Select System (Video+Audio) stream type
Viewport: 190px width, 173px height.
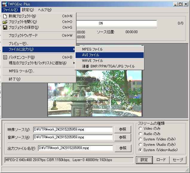coord(158,150)
